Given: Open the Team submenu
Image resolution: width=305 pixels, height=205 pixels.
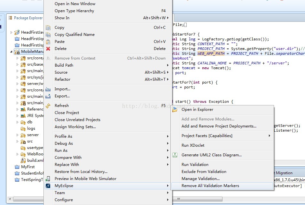Looking at the screenshot, I should tap(107, 193).
